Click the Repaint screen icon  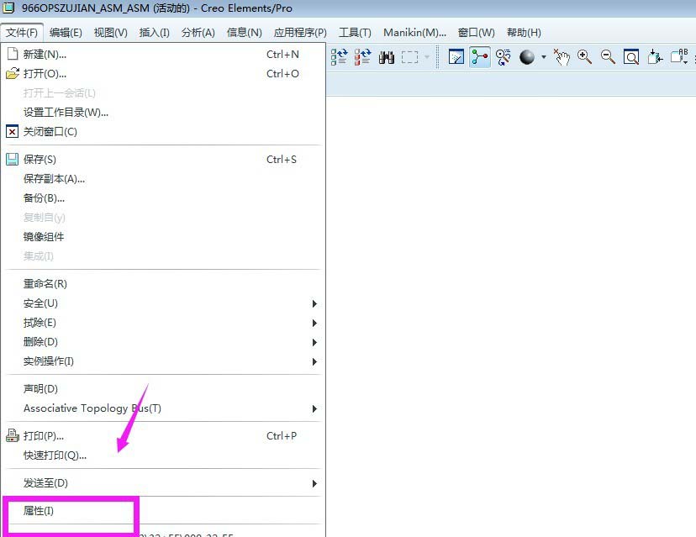tap(456, 57)
